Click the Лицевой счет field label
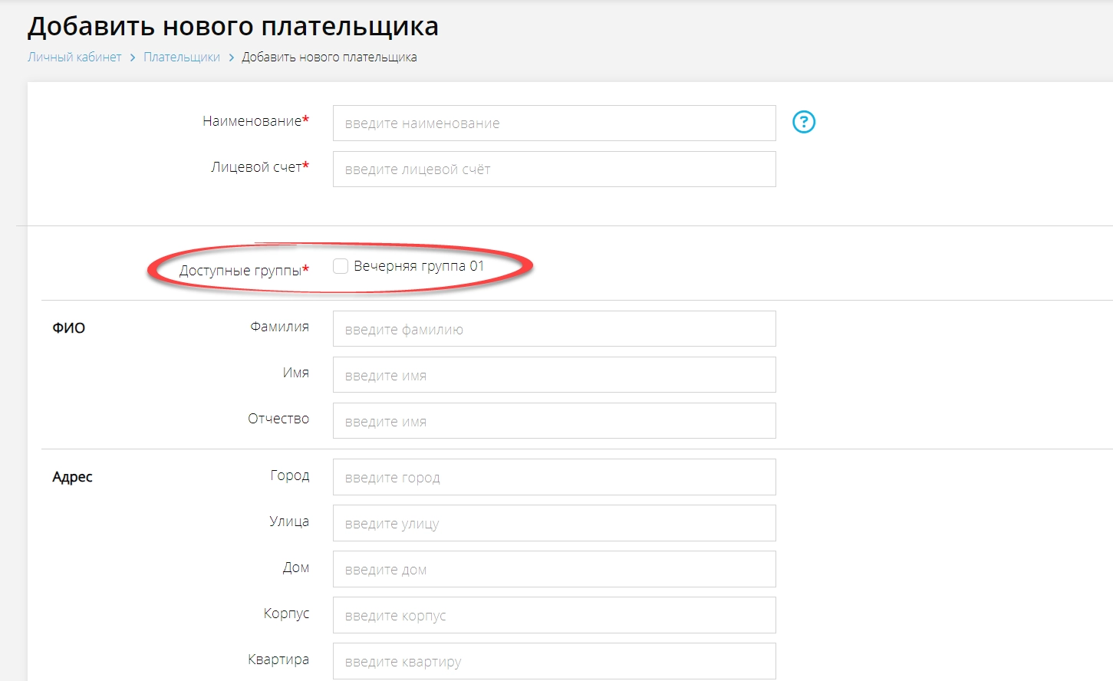Viewport: 1113px width, 681px height. click(260, 167)
